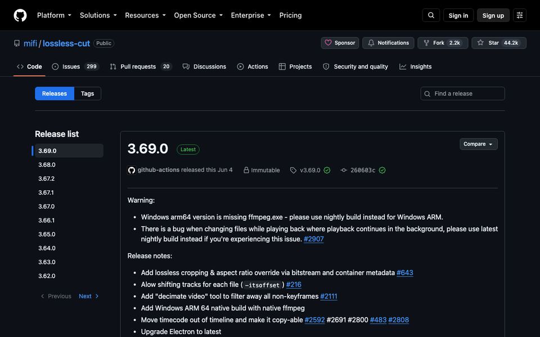Screen dimensions: 540x337
Task: Click the Notifications bell button
Action: click(388, 43)
